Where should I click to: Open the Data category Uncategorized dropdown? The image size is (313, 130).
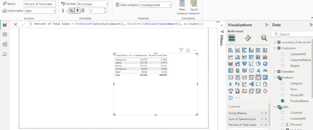tap(156, 5)
